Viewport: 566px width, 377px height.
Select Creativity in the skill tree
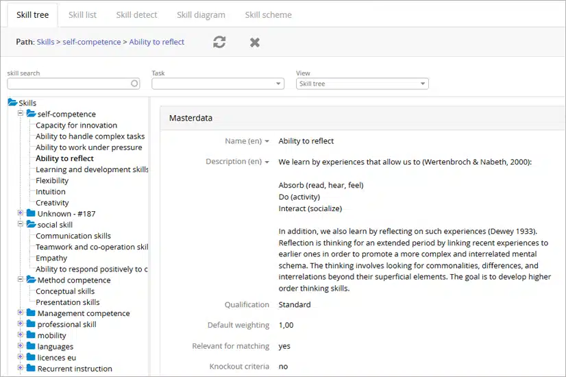point(52,203)
